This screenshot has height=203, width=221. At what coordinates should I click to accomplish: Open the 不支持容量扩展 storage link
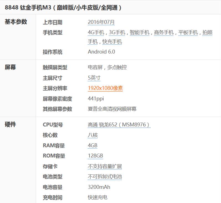105,166
